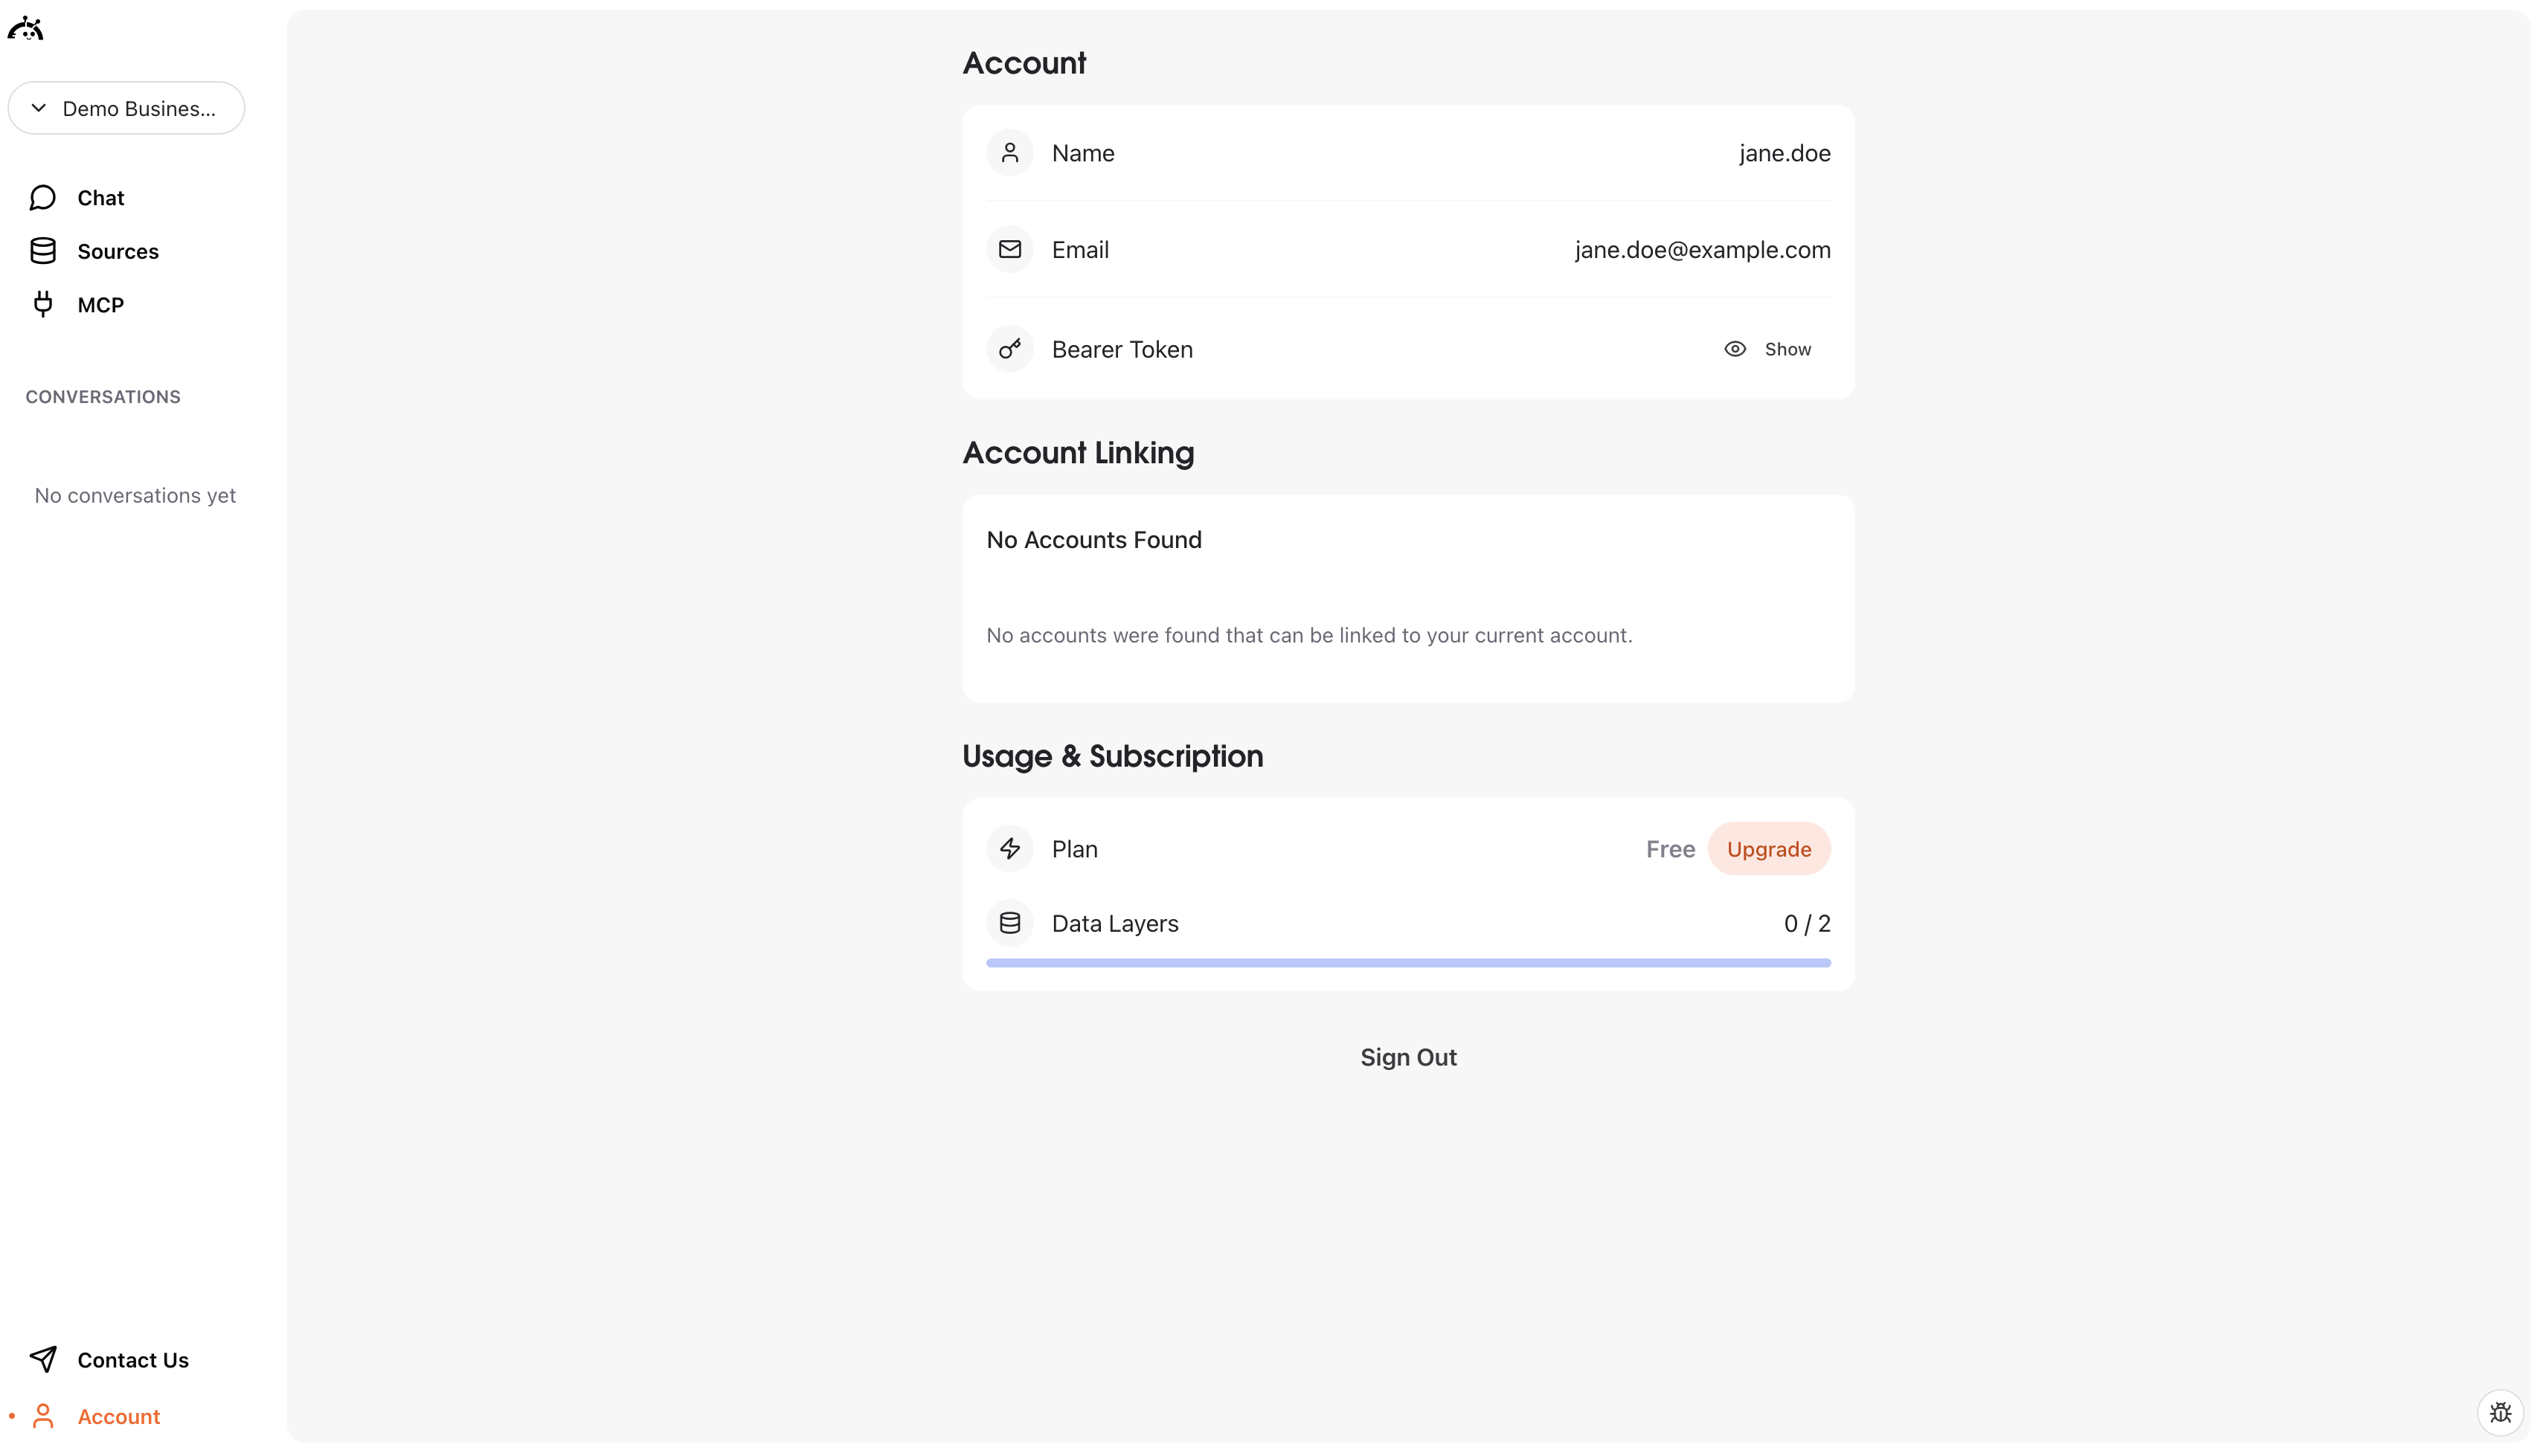This screenshot has width=2541, height=1456.
Task: Click the Data Layers stack icon
Action: (x=1009, y=922)
